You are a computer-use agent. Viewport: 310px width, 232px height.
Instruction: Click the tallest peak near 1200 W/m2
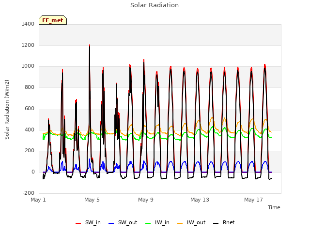pyautogui.click(x=90, y=45)
